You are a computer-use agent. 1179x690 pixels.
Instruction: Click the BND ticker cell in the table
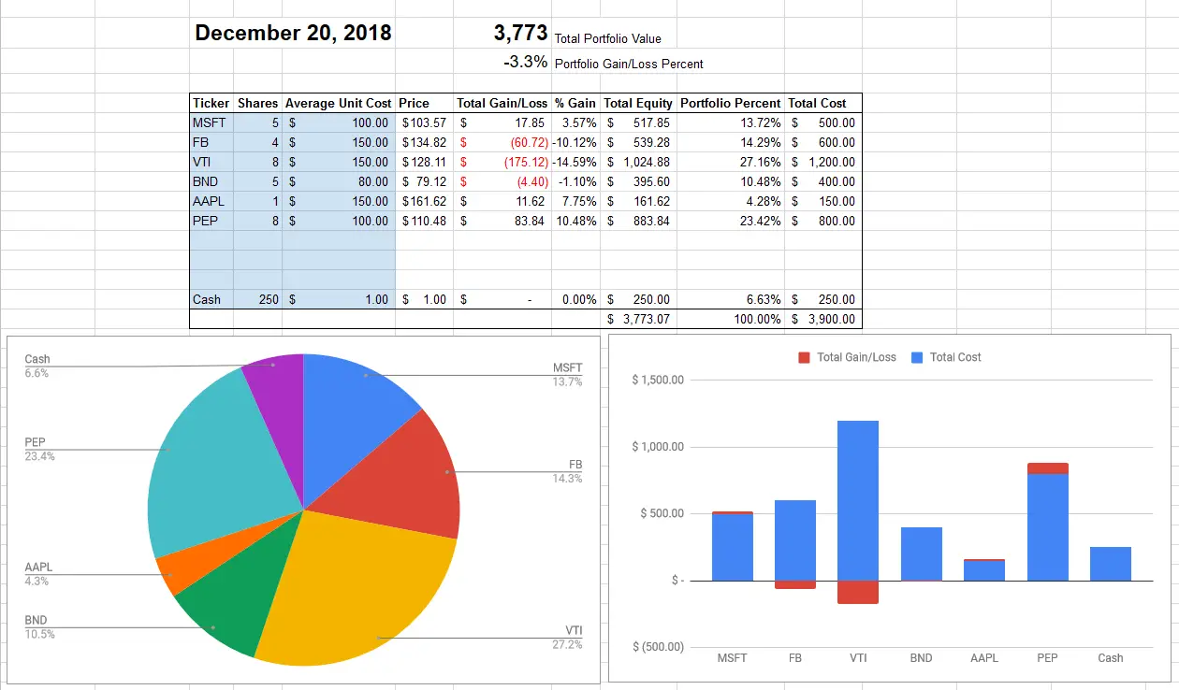[211, 181]
